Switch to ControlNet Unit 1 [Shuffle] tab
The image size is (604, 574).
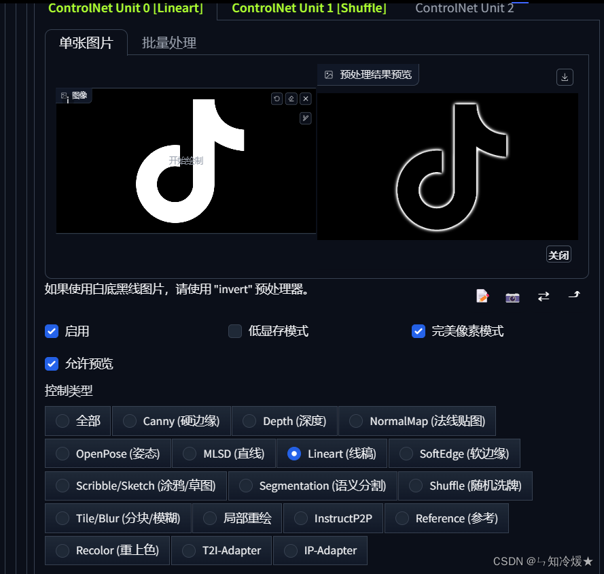[309, 8]
